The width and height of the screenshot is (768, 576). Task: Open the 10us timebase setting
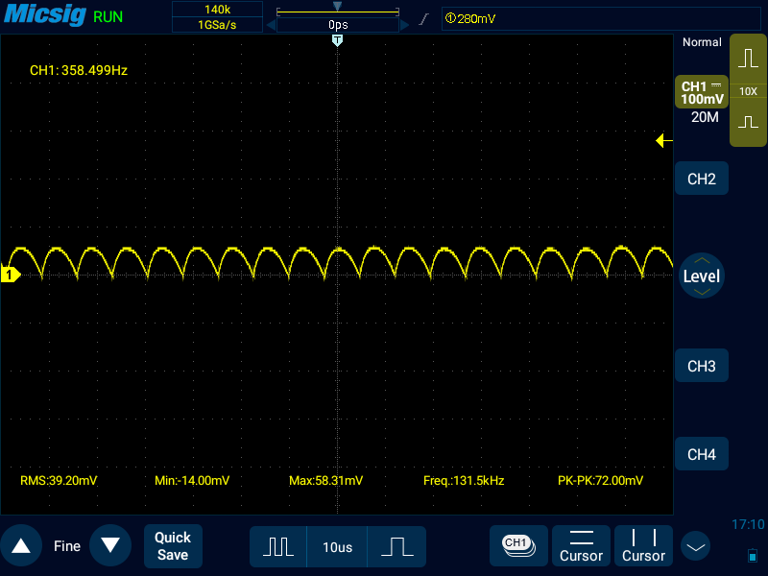click(337, 546)
